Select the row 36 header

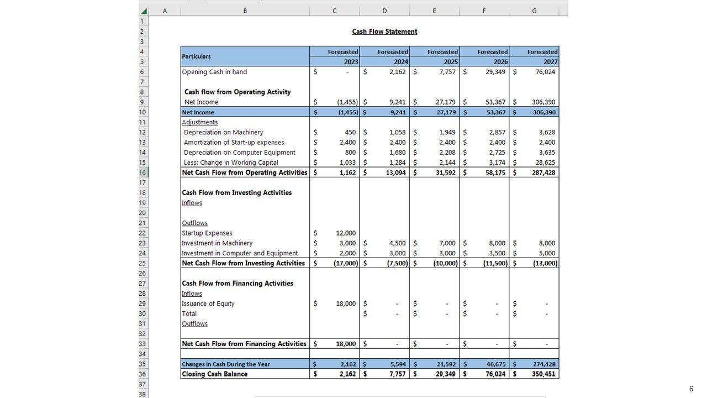coord(143,374)
